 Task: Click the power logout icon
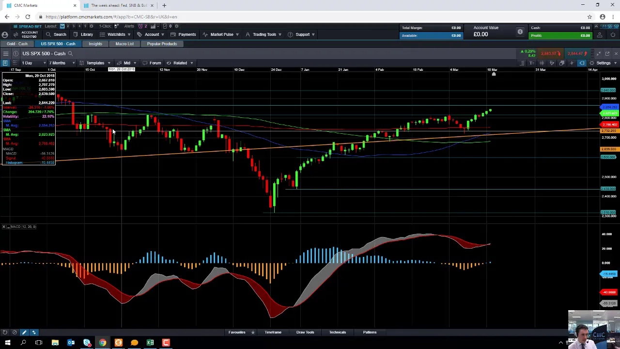coord(613,35)
